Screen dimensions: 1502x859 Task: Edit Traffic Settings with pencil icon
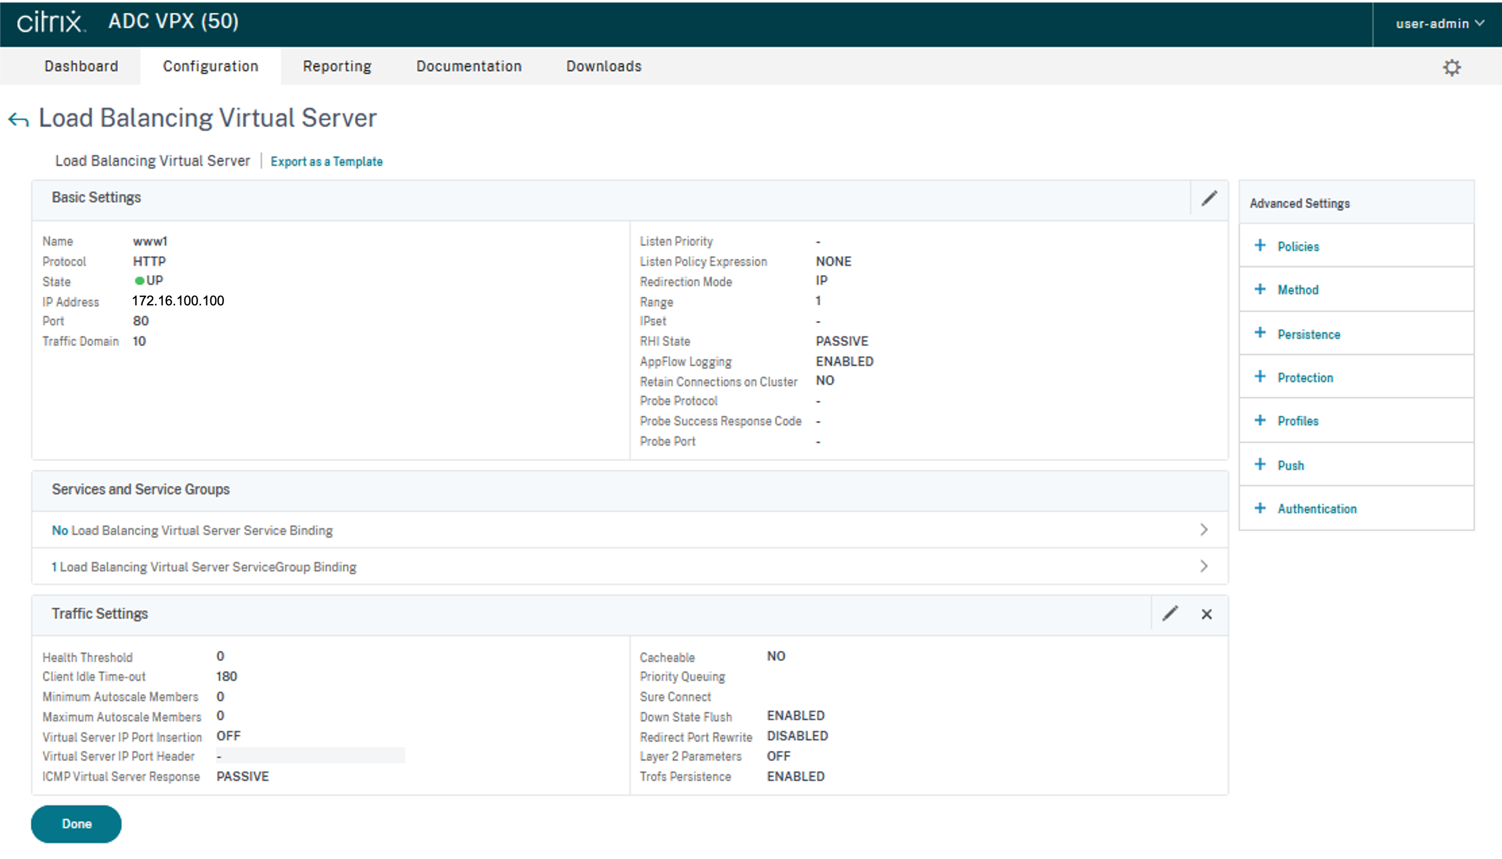click(1170, 614)
